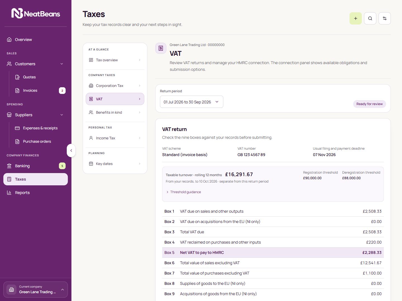Select Corporation Tax in tax menu

click(115, 86)
